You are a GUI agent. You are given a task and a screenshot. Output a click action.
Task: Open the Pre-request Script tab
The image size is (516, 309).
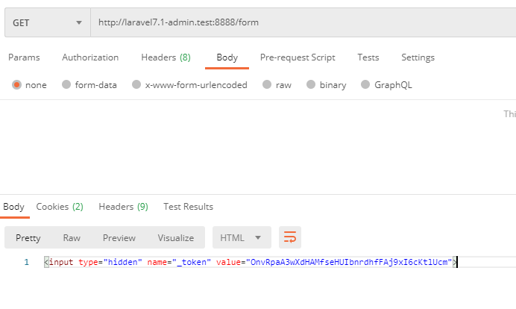(298, 57)
